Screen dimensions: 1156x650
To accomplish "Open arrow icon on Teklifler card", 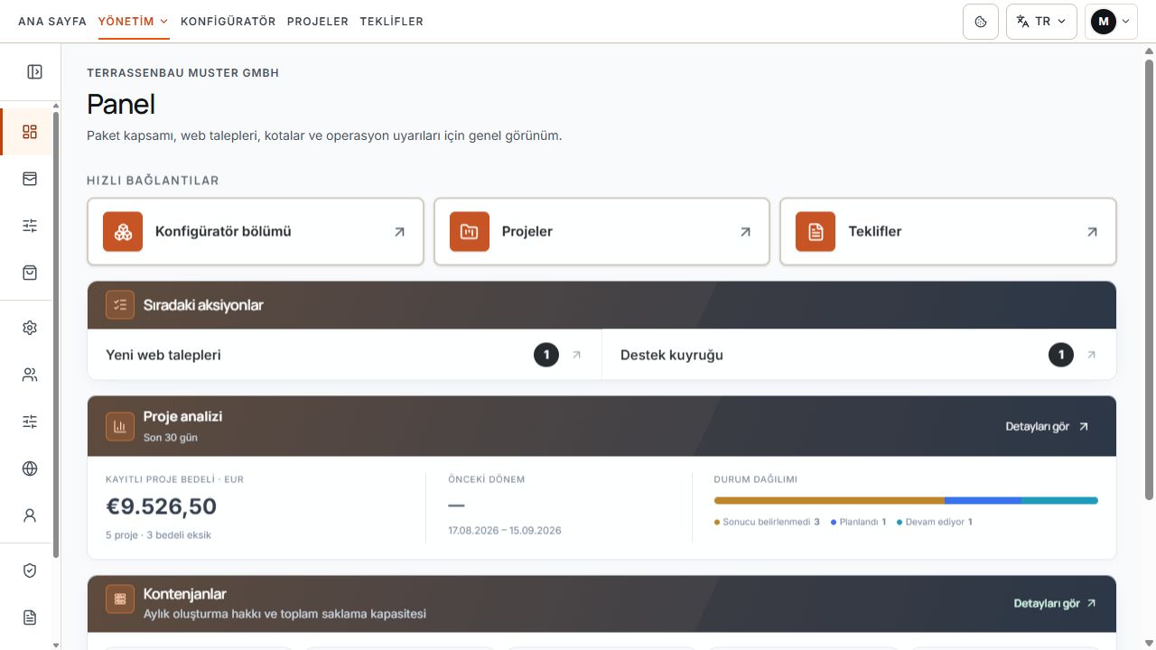I will (x=1092, y=232).
